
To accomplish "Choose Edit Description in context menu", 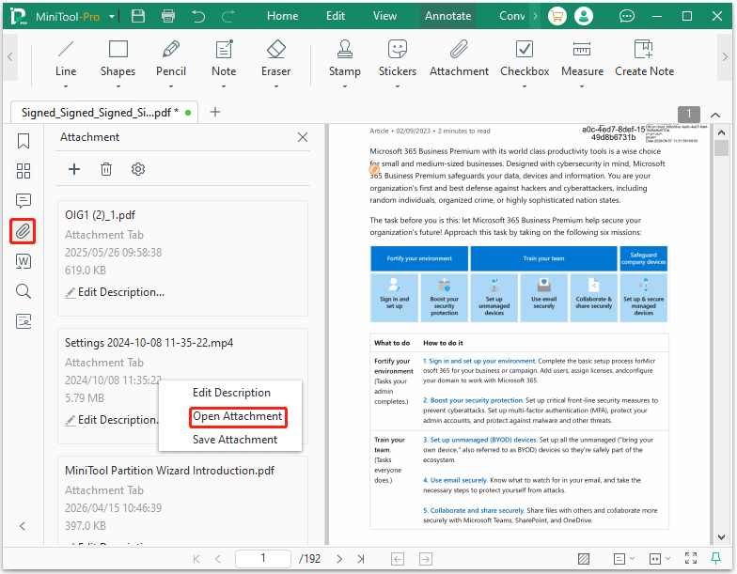I will (x=231, y=393).
